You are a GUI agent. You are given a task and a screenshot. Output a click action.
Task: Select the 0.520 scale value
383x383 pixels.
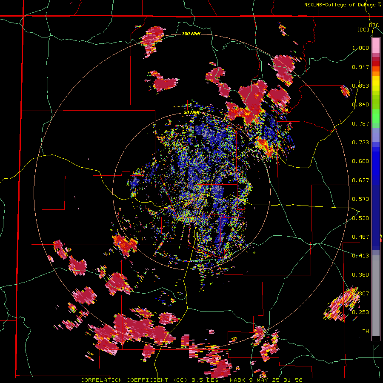pos(360,218)
